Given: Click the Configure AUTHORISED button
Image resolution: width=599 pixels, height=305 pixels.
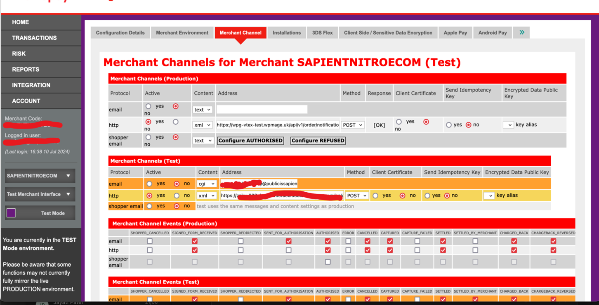Looking at the screenshot, I should tap(250, 141).
